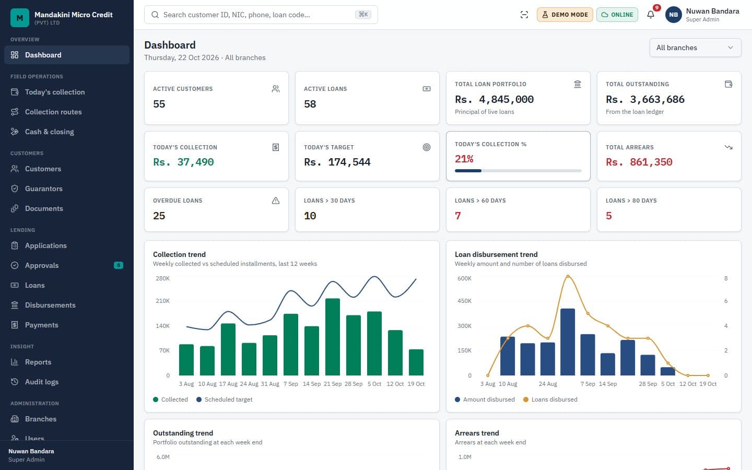
Task: Click the Today's Target bullseye icon
Action: click(x=427, y=147)
